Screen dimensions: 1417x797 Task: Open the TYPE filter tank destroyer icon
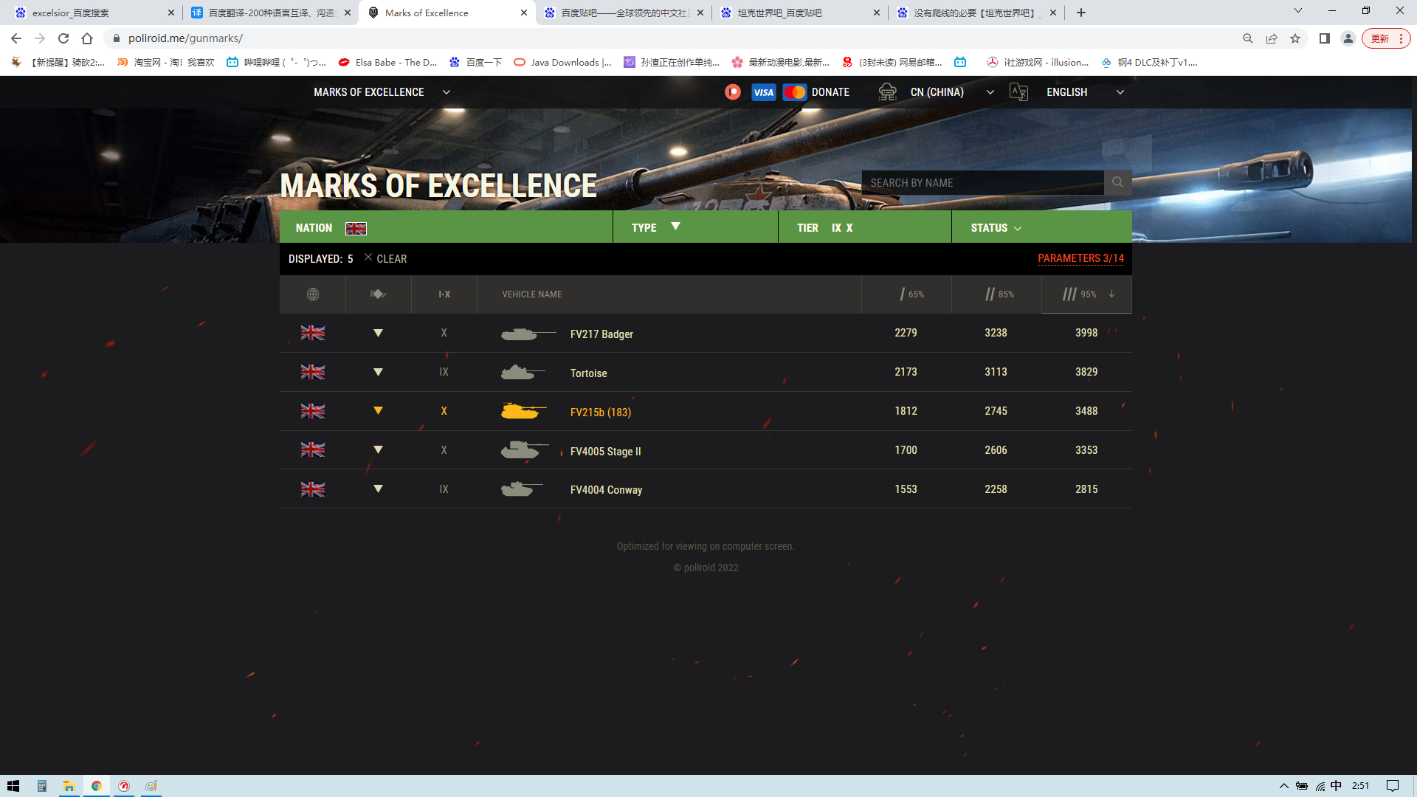pos(675,227)
